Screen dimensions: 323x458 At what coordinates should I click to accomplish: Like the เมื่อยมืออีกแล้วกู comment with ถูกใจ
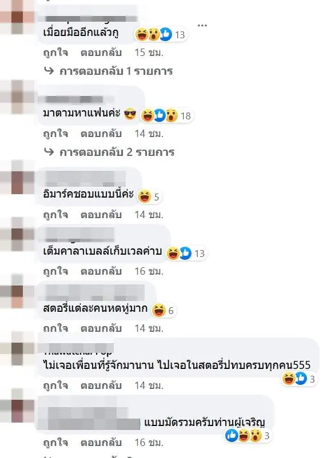[55, 53]
